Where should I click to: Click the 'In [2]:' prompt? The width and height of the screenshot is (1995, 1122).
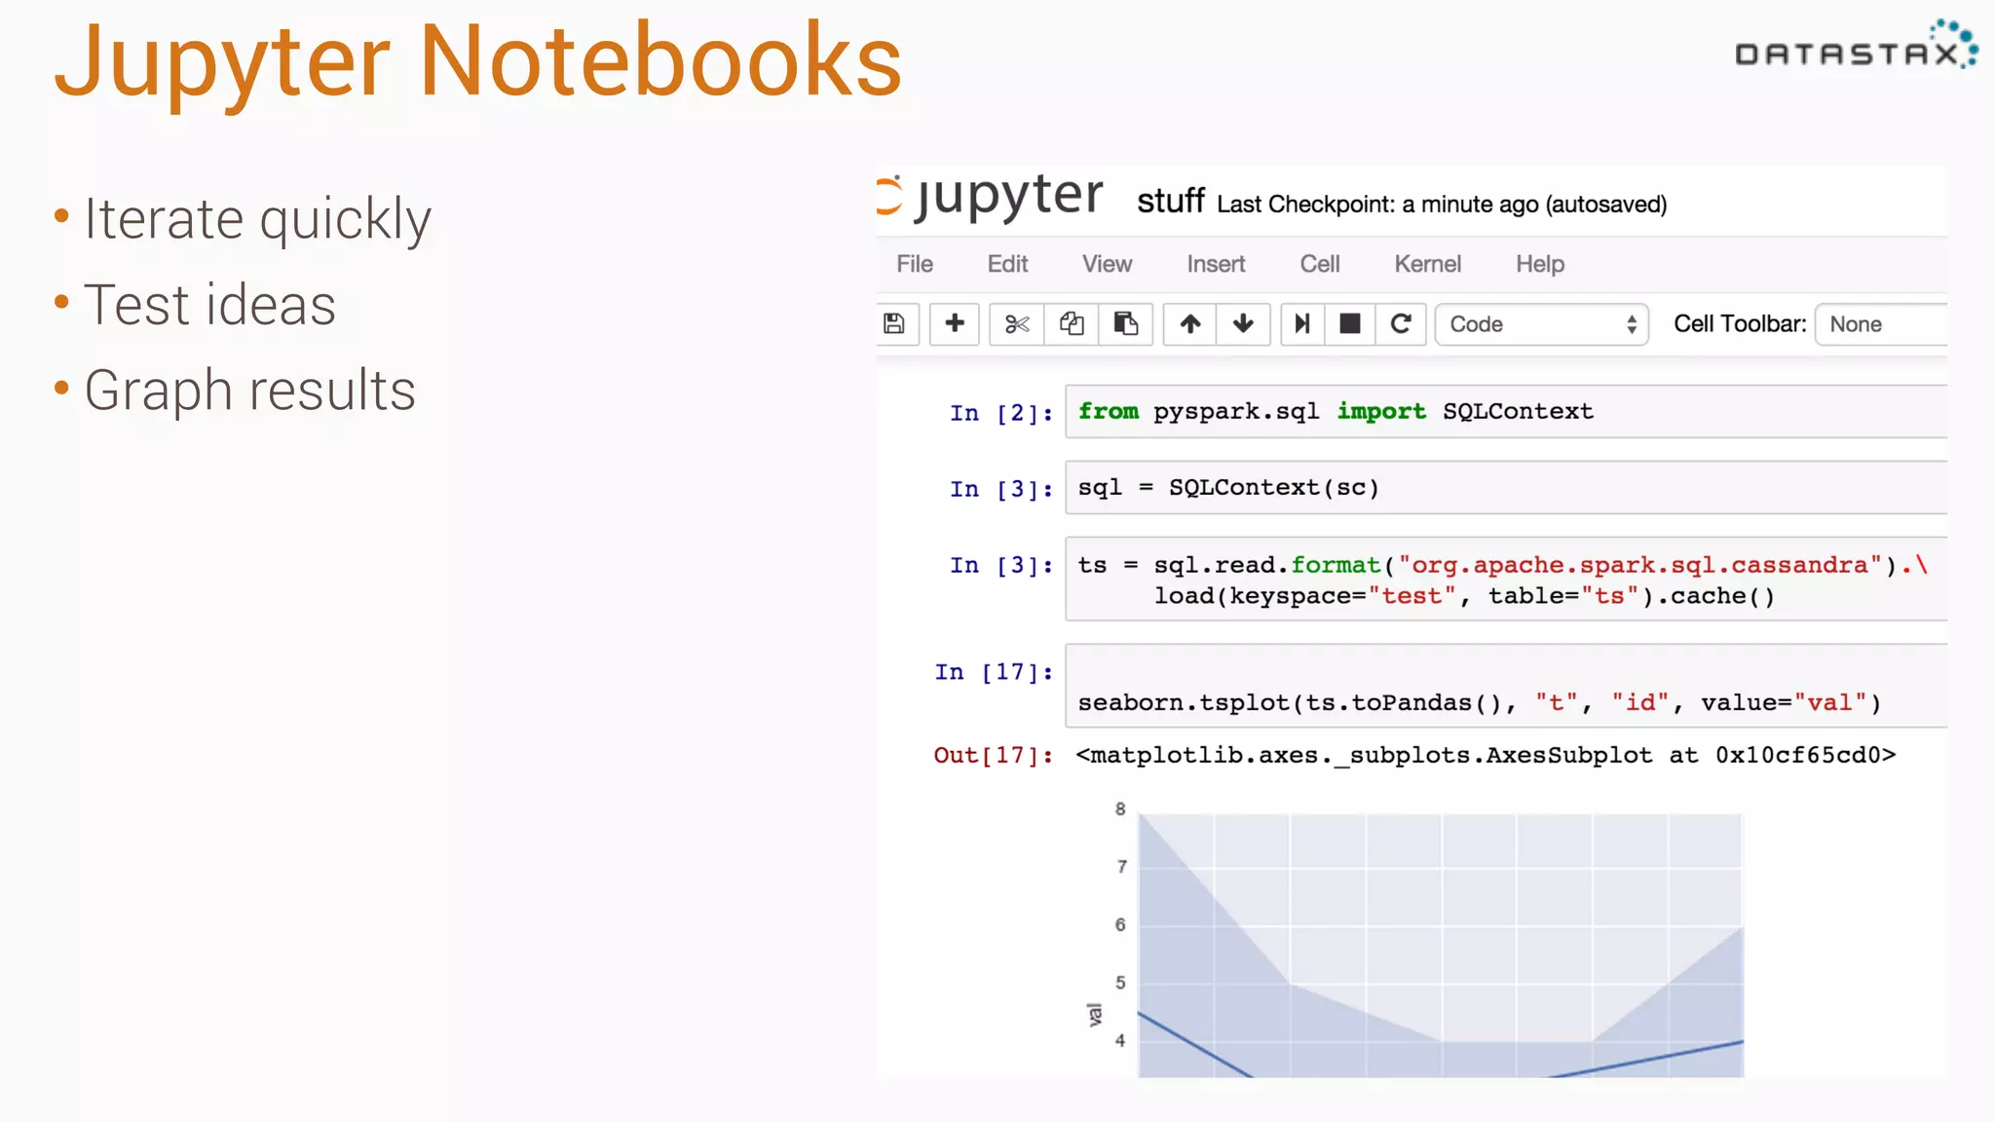(1001, 413)
